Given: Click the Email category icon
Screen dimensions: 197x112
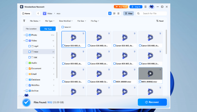Looking at the screenshot, I should [x=30, y=74].
